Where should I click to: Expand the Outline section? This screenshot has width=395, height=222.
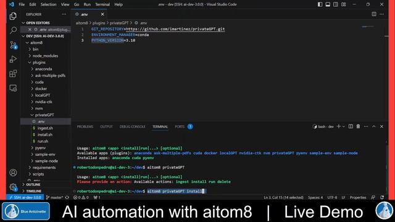46,184
